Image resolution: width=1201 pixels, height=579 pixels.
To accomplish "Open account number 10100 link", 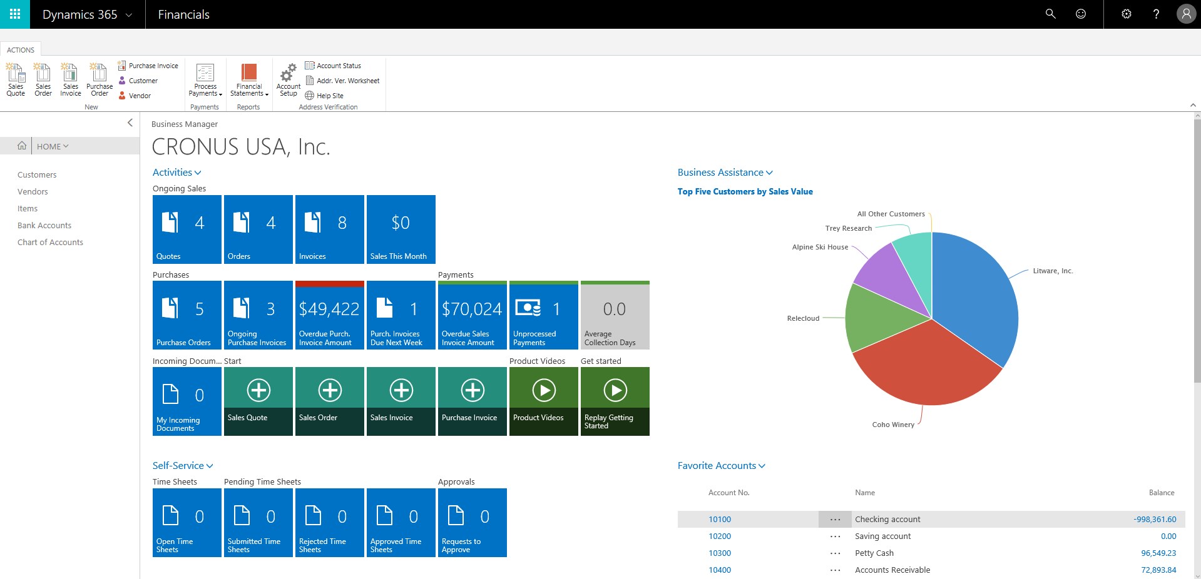I will [720, 520].
